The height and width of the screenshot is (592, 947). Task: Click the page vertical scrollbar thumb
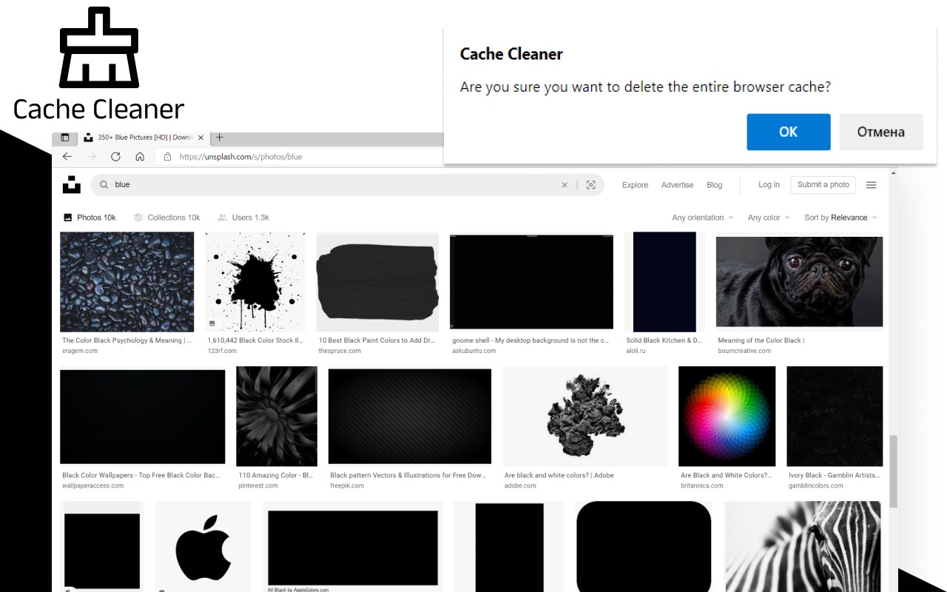[893, 471]
